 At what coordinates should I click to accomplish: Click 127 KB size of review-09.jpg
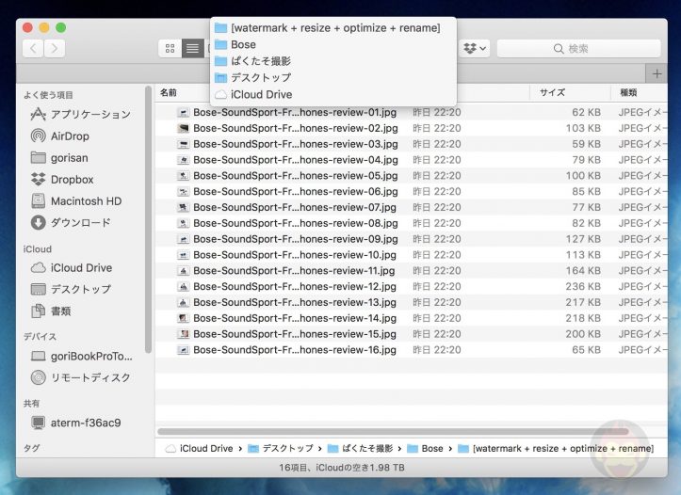(x=583, y=239)
